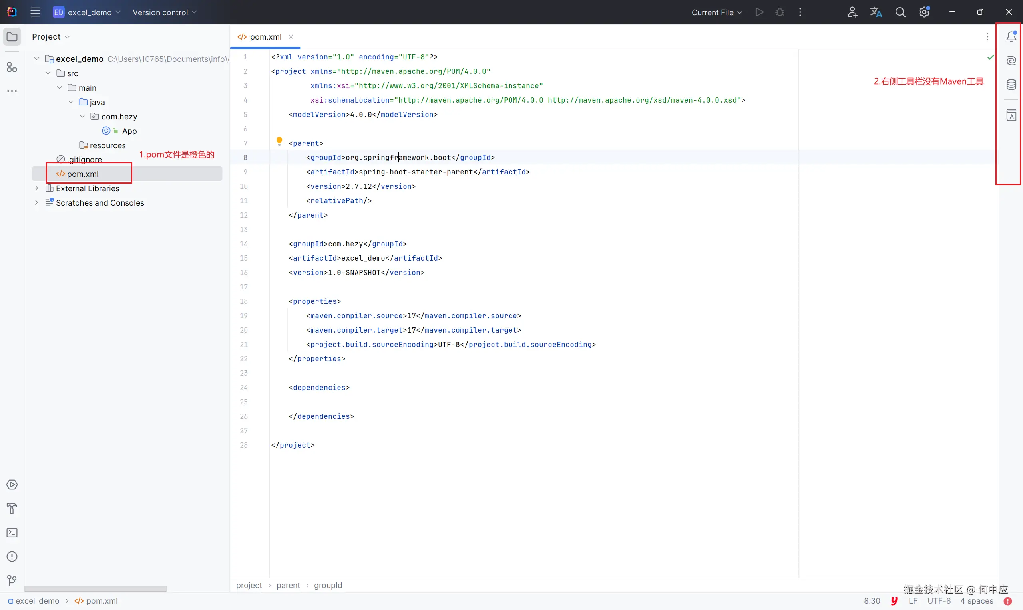
Task: Open the Database tool window icon
Action: [x=1011, y=85]
